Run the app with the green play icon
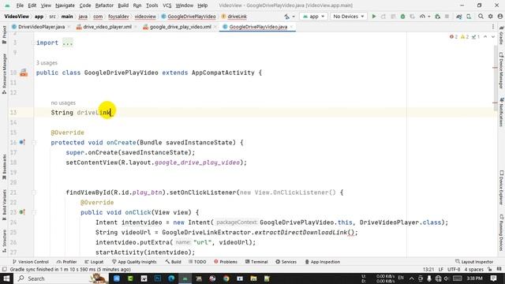Screen dimensions: 505x284 374,17
